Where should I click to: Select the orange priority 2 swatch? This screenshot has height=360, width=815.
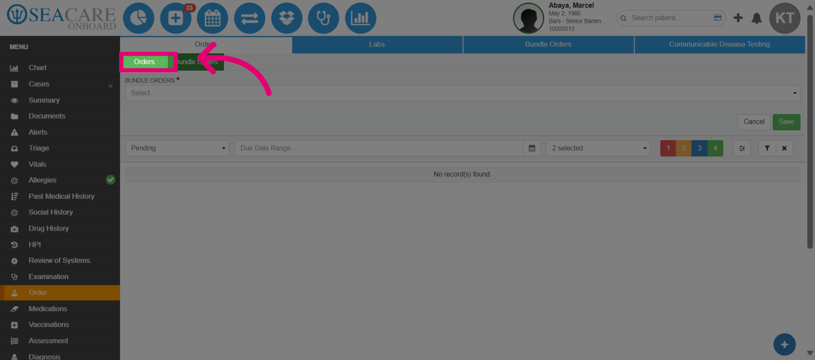(684, 148)
